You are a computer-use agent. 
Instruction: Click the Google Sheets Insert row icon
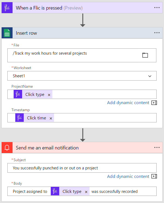pos(7,33)
